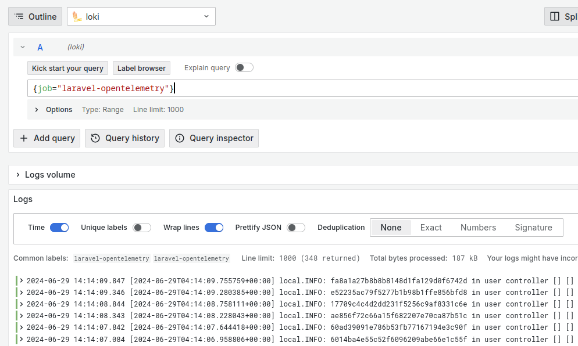Click the Line limit: 1000 option text
This screenshot has width=578, height=346.
(158, 110)
